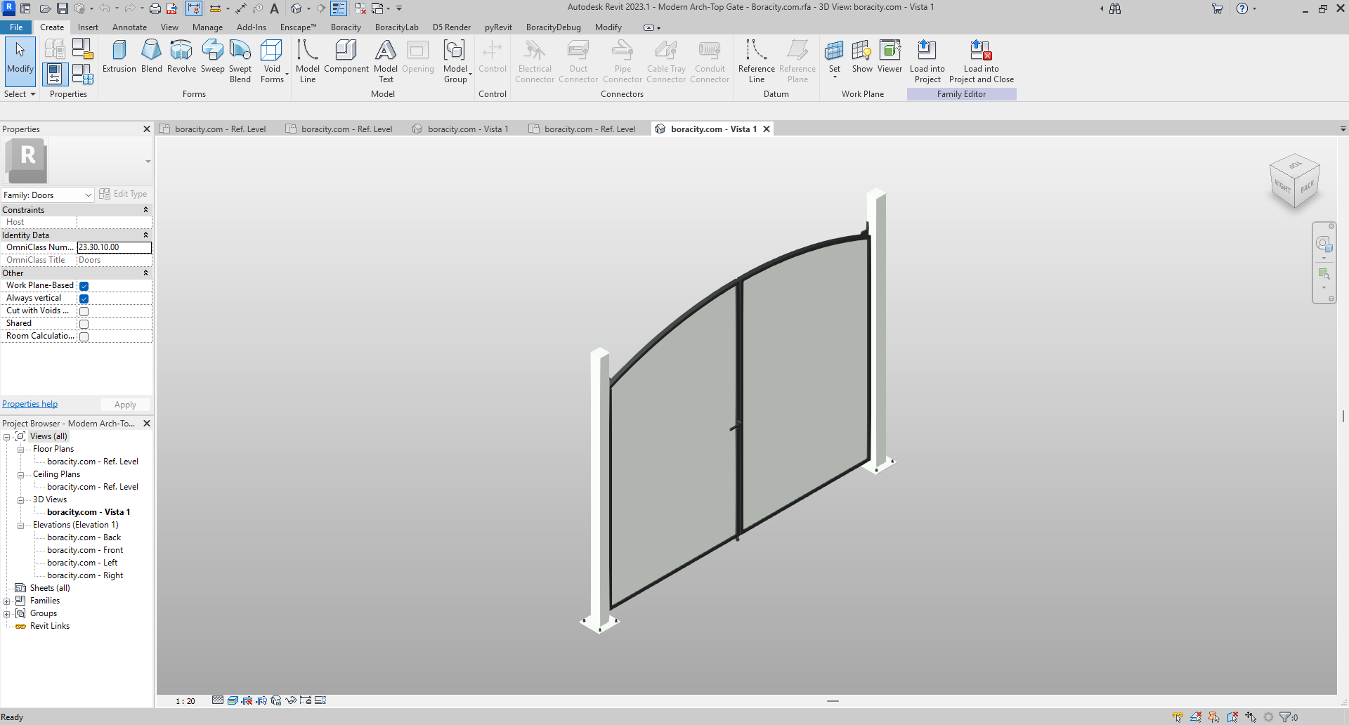
Task: Switch to the inactive boracity.com - Vista 1 view tab
Action: pyautogui.click(x=461, y=129)
